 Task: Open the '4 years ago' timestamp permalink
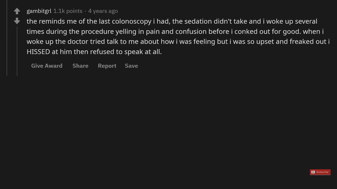(x=103, y=11)
